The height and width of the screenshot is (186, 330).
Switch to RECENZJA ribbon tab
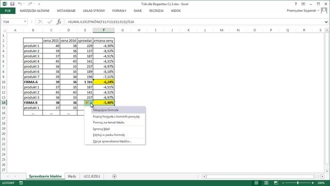[156, 11]
